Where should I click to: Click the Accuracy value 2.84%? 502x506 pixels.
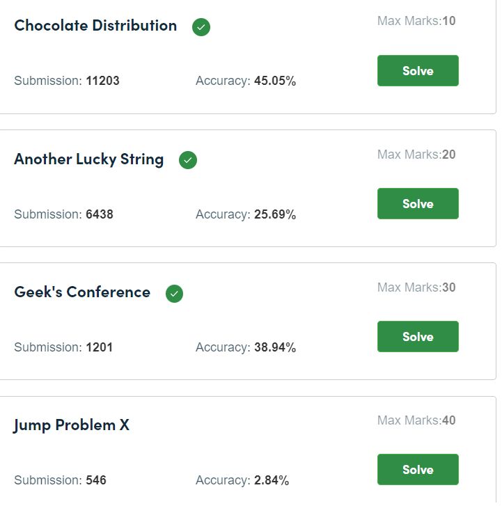pyautogui.click(x=272, y=480)
